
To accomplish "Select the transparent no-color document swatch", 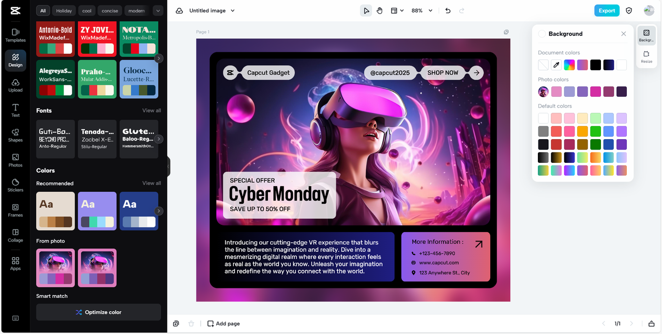I will tap(543, 65).
